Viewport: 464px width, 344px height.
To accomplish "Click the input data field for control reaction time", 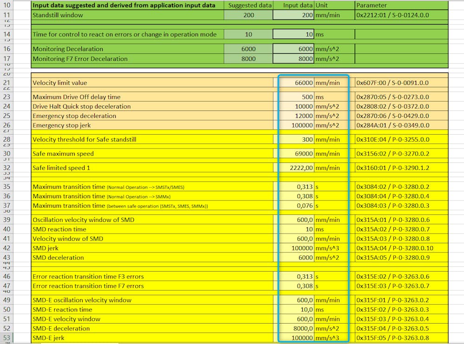I will (293, 34).
